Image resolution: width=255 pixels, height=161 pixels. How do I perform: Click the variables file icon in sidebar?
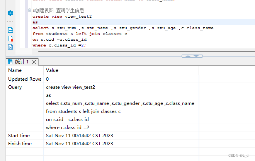point(10,47)
